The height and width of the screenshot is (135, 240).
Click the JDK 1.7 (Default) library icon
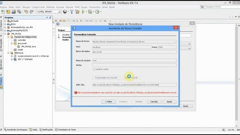[x=15, y=59]
